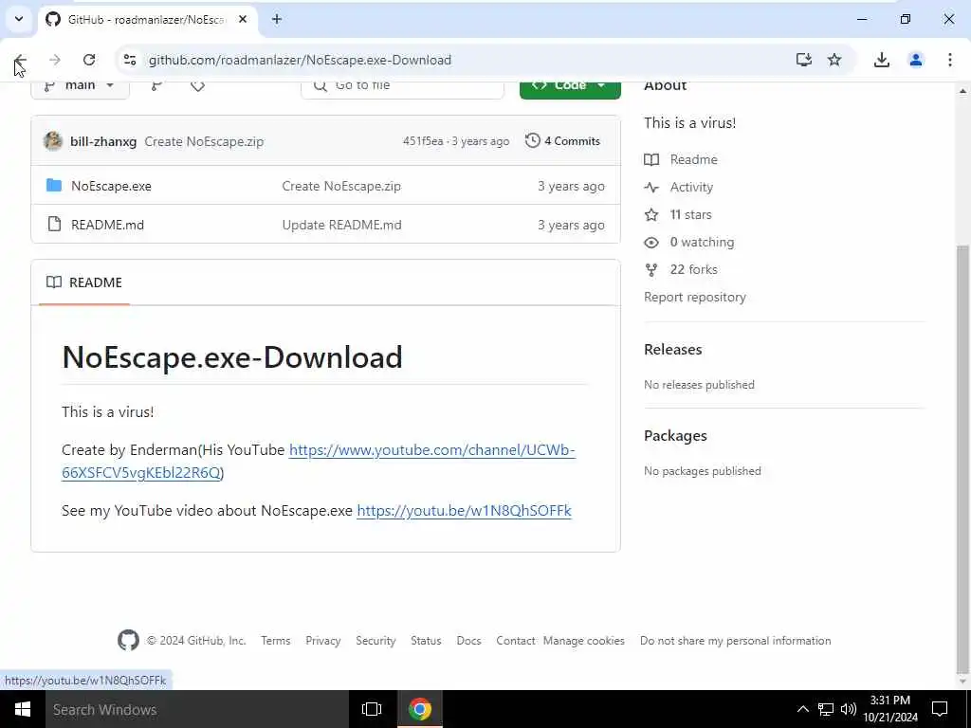
Task: Click the README.md file icon
Action: (x=54, y=224)
